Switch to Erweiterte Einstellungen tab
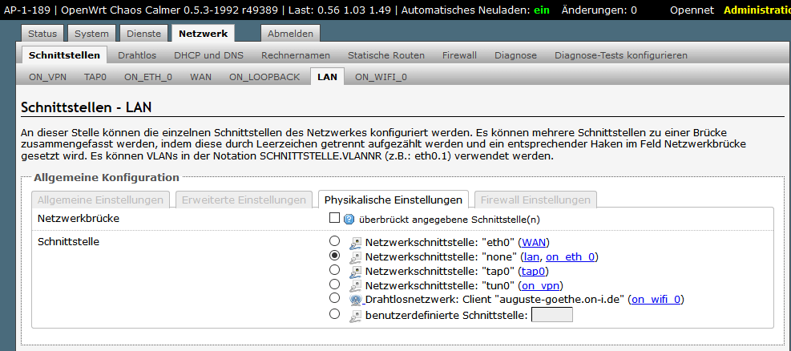The width and height of the screenshot is (791, 351). tap(244, 200)
